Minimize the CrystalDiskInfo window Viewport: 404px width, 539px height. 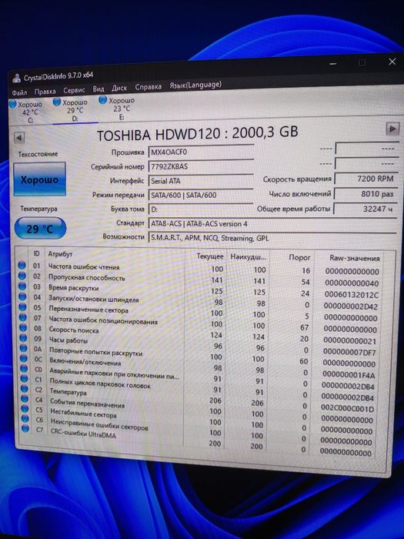(333, 64)
